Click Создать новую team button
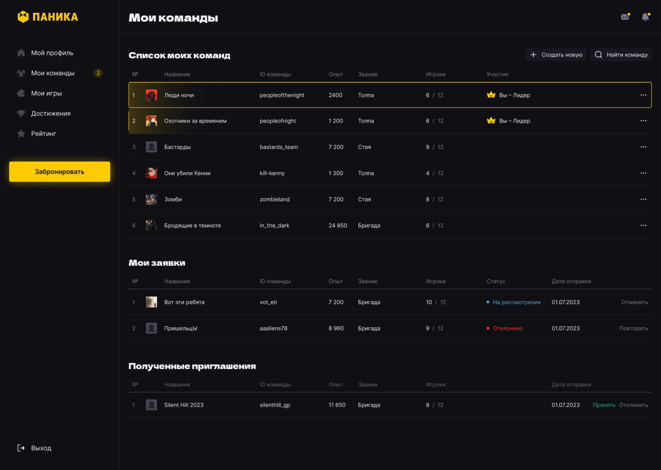Viewport: 661px width, 470px height. [x=556, y=55]
